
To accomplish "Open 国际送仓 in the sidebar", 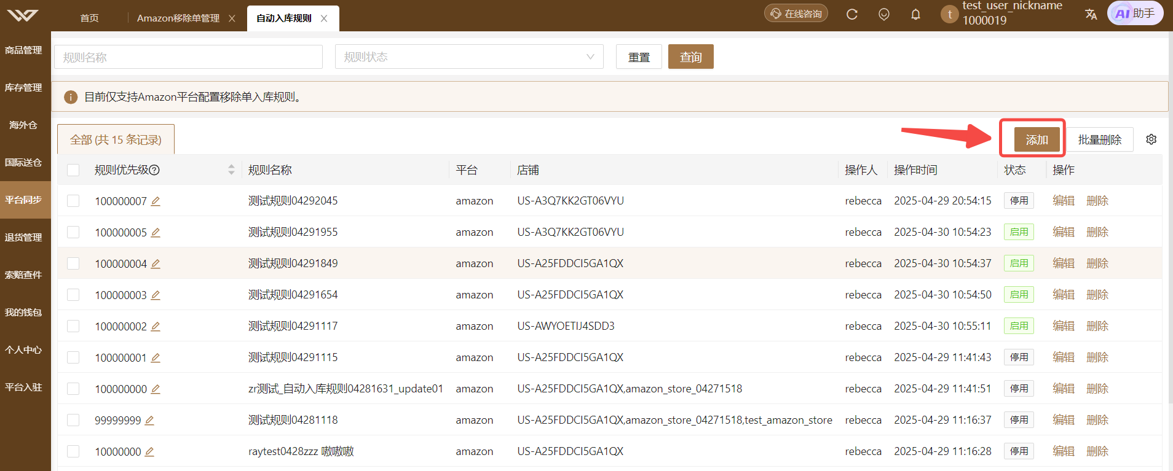I will pos(25,163).
